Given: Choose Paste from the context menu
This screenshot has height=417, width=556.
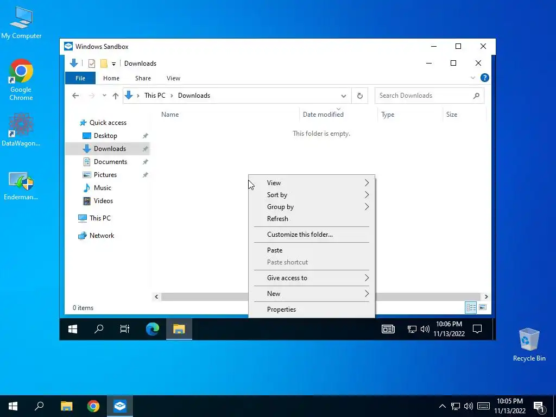Looking at the screenshot, I should coord(312,250).
